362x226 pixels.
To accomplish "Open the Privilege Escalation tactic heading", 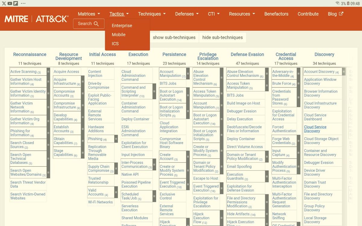I will tap(208, 56).
